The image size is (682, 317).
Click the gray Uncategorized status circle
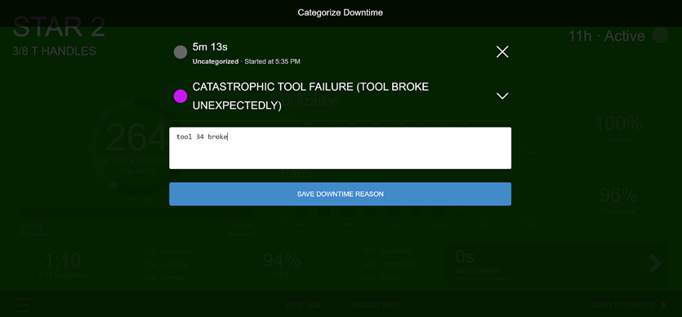[x=181, y=52]
